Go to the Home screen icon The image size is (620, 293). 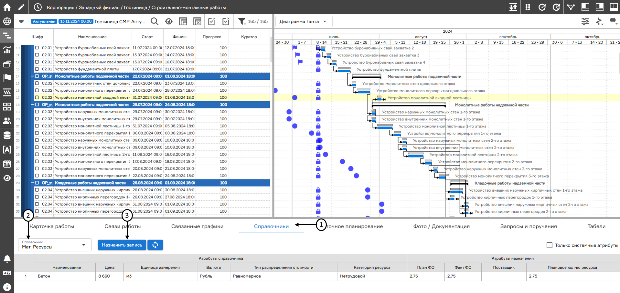tap(7, 7)
